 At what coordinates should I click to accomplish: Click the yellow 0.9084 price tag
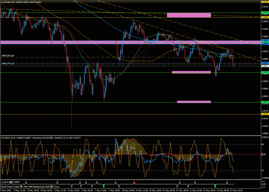[x=265, y=17]
